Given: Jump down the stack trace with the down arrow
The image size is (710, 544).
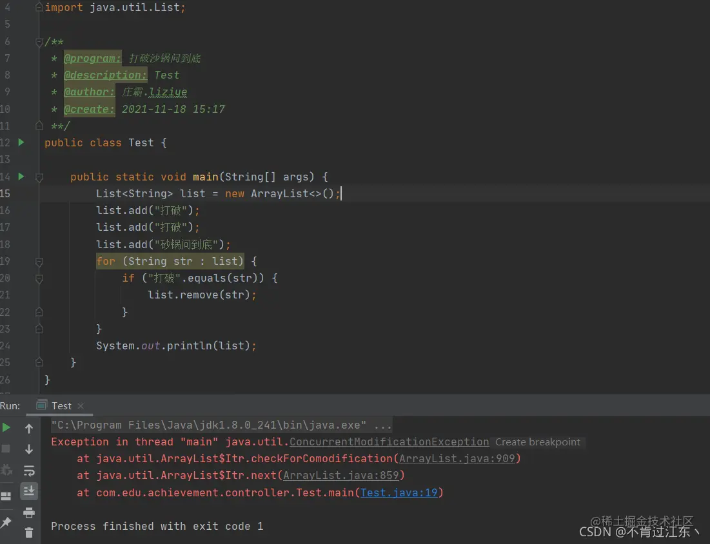Looking at the screenshot, I should click(x=29, y=449).
